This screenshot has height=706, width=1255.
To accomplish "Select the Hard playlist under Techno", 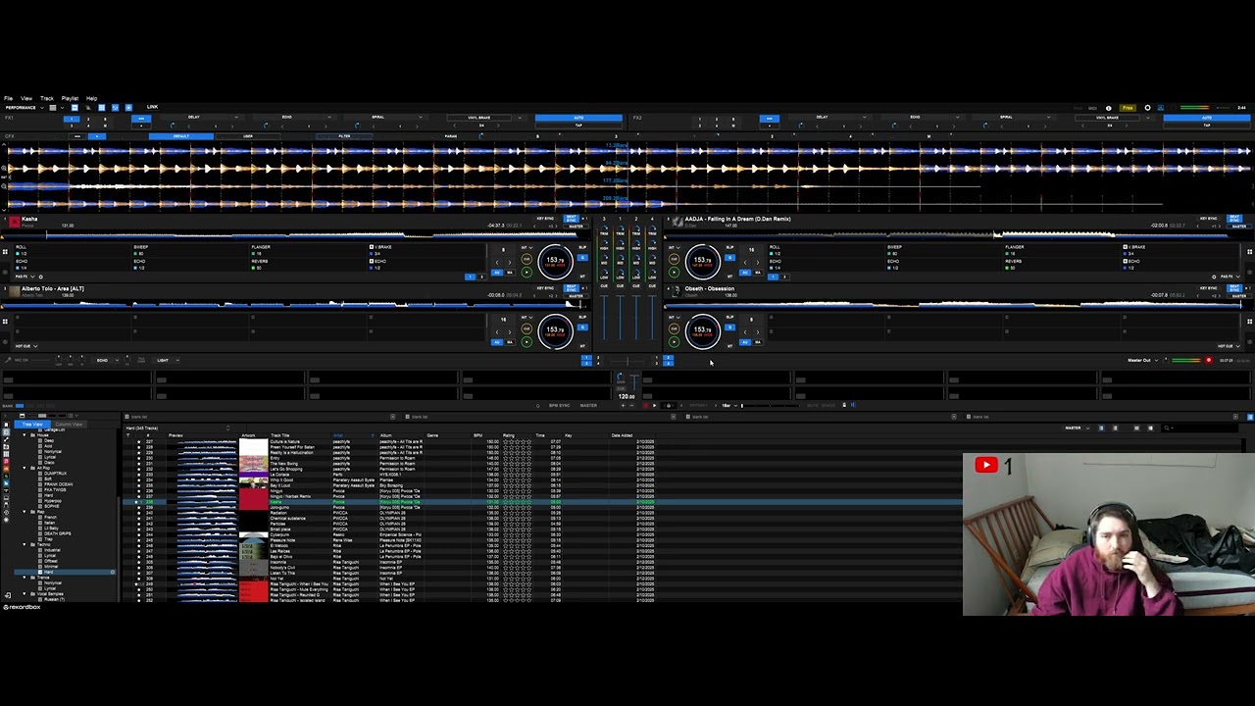I will 65,572.
